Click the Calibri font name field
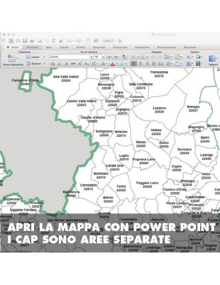This screenshot has height=285, width=220. (x=70, y=57)
